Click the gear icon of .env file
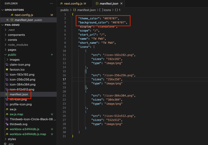This screenshot has height=145, width=208. pyautogui.click(x=5, y=144)
